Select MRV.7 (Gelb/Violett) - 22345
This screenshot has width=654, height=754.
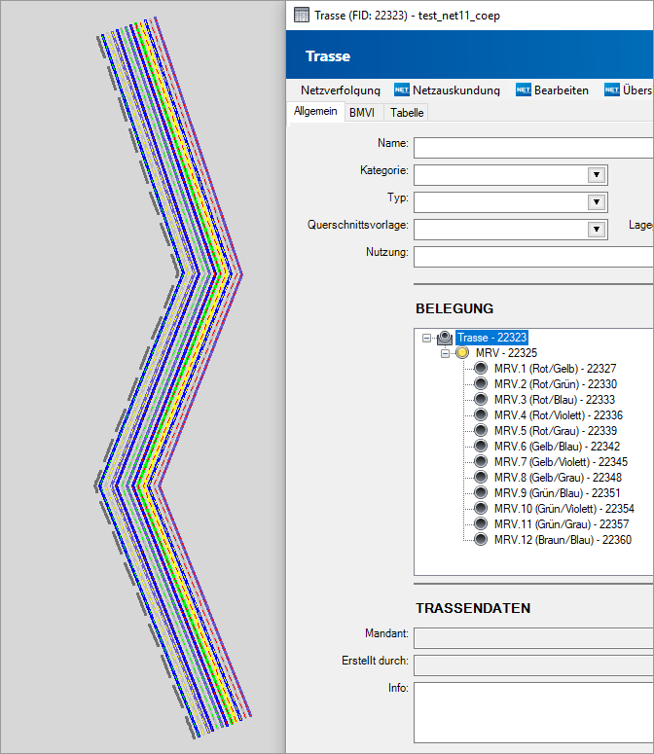pyautogui.click(x=561, y=461)
